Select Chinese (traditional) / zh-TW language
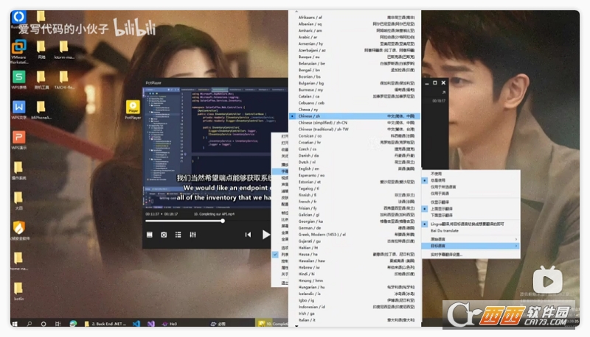This screenshot has width=590, height=337. (x=355, y=129)
